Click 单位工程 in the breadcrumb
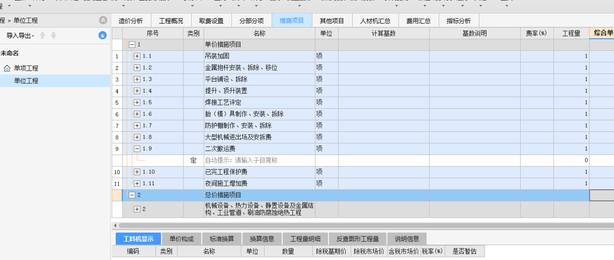 (26, 20)
